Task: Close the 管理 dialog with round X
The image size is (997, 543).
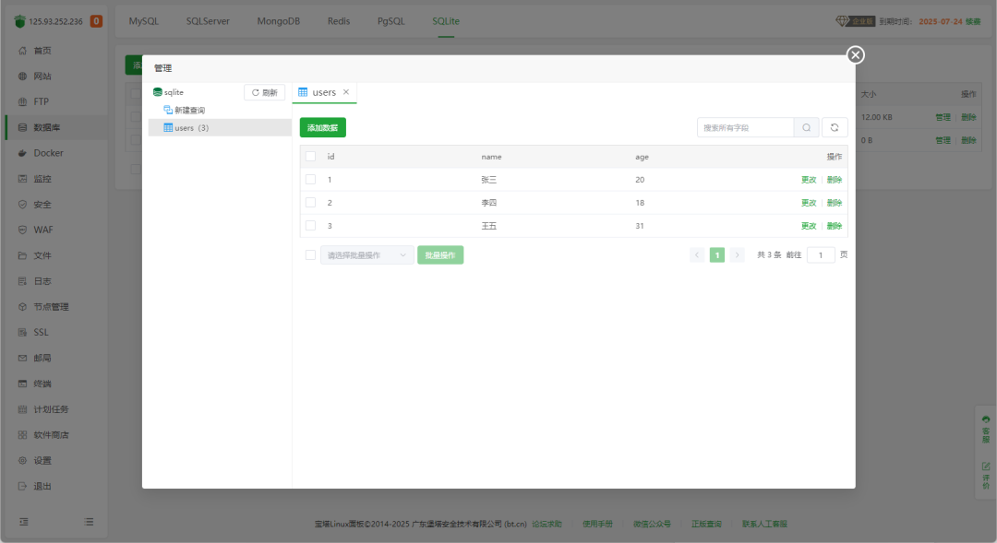Action: pyautogui.click(x=855, y=55)
